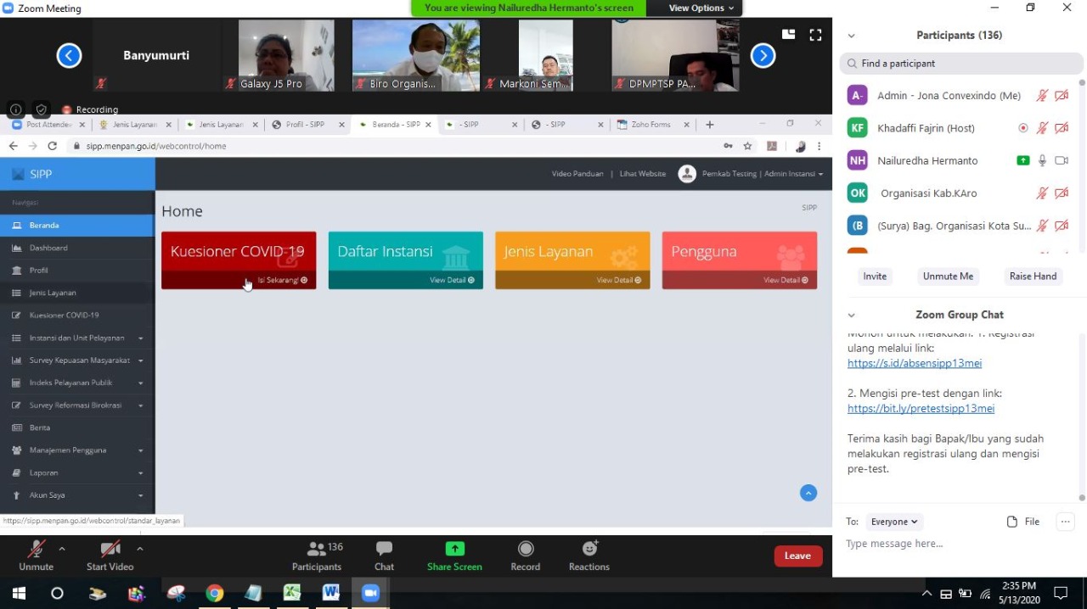Toggle camera icon for Khadaffi Fajrin (Host)

coord(1062,128)
